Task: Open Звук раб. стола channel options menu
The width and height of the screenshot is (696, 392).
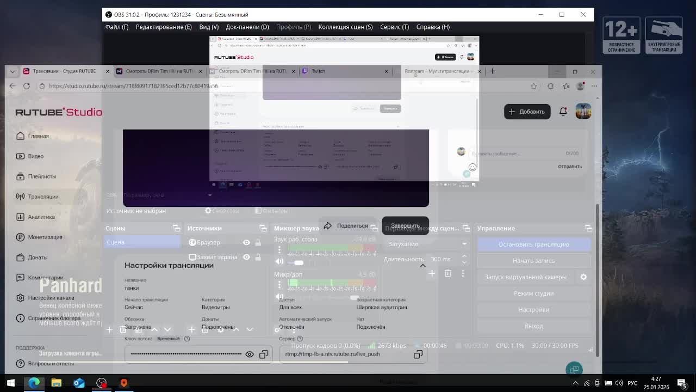Action: [x=279, y=250]
